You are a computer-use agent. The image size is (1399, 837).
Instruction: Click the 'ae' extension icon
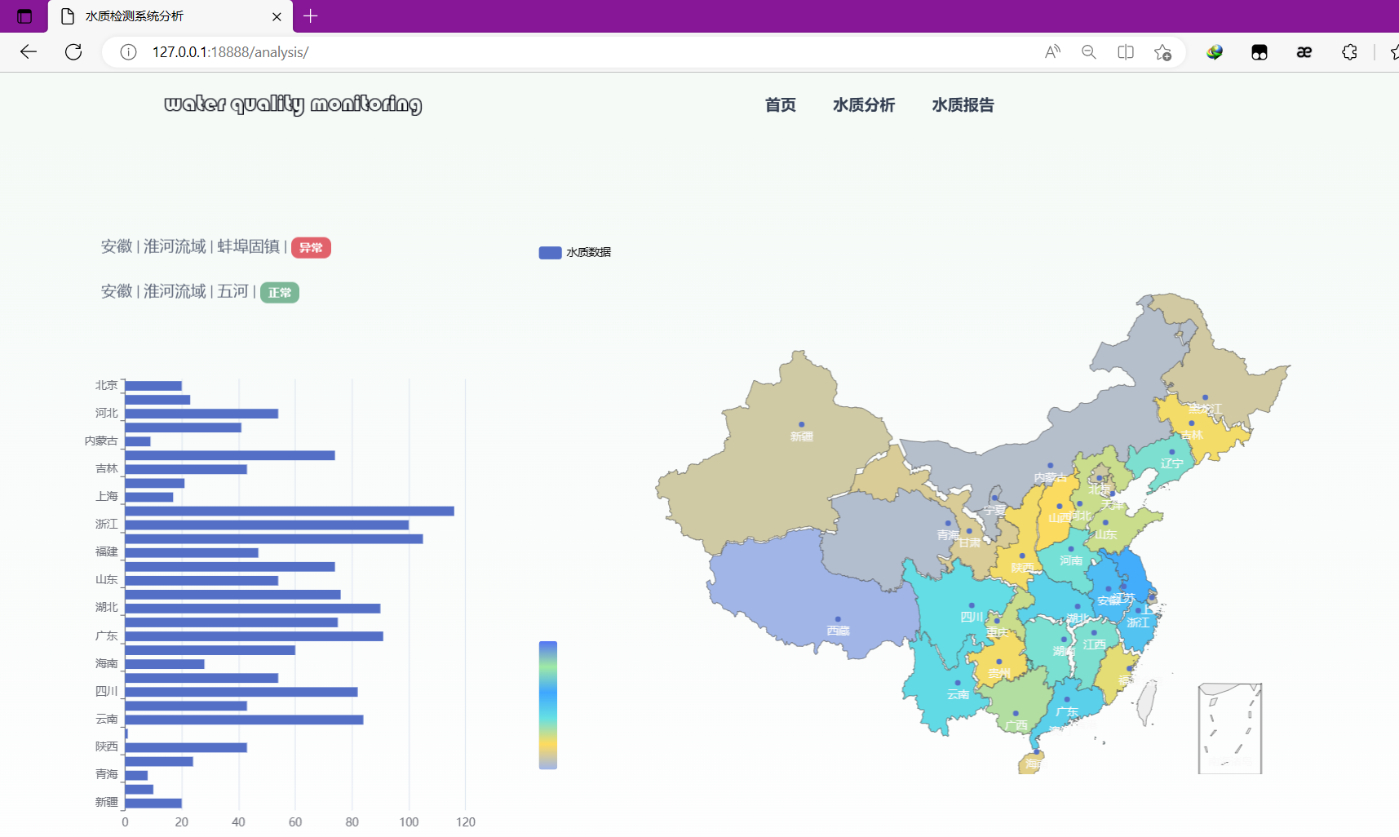click(1304, 52)
